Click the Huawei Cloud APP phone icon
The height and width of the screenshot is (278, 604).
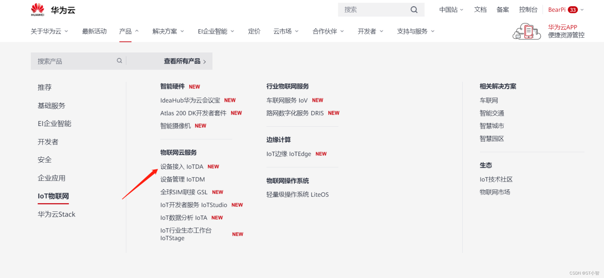tap(527, 31)
